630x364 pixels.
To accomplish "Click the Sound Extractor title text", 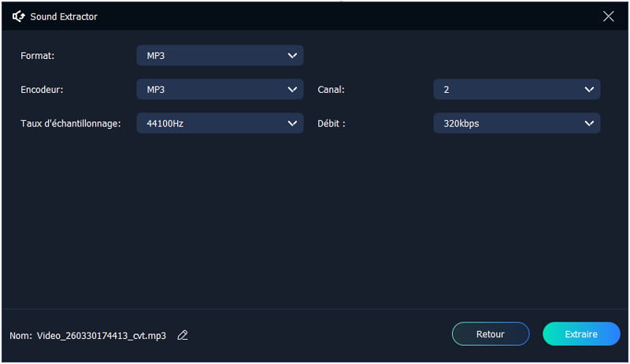I will pos(65,17).
